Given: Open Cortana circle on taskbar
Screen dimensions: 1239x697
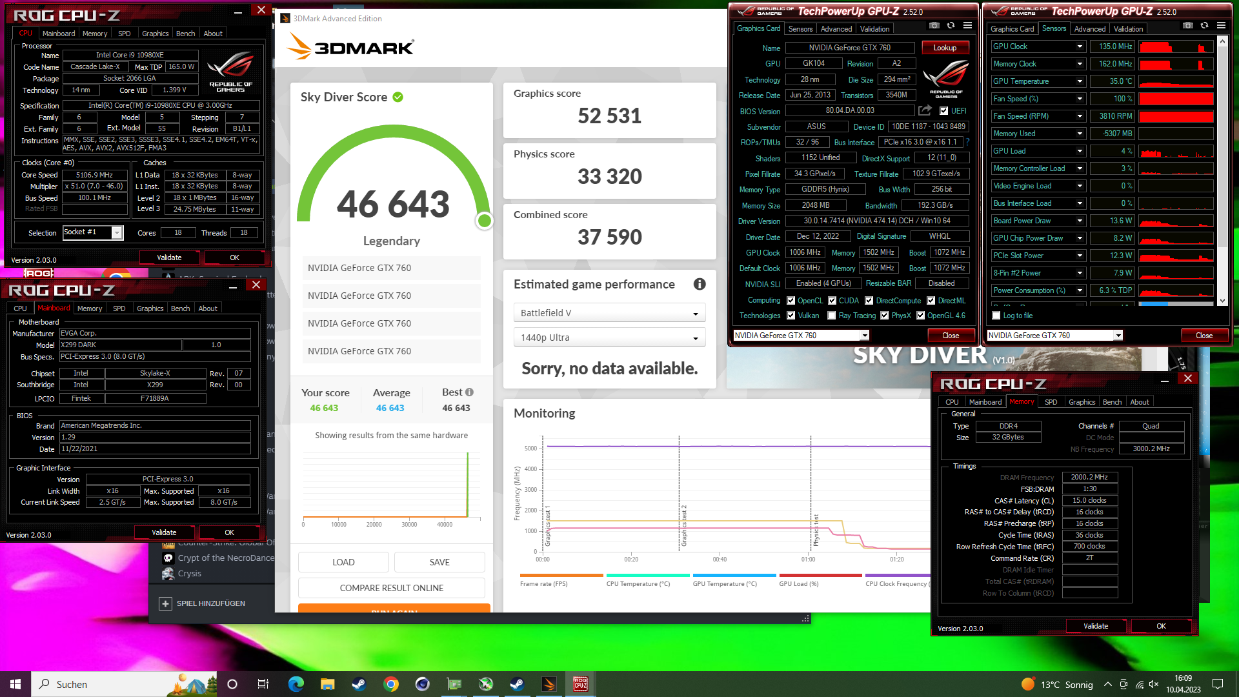Looking at the screenshot, I should (x=232, y=684).
